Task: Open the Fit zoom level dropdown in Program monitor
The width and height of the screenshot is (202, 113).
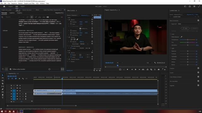Action: [120, 63]
